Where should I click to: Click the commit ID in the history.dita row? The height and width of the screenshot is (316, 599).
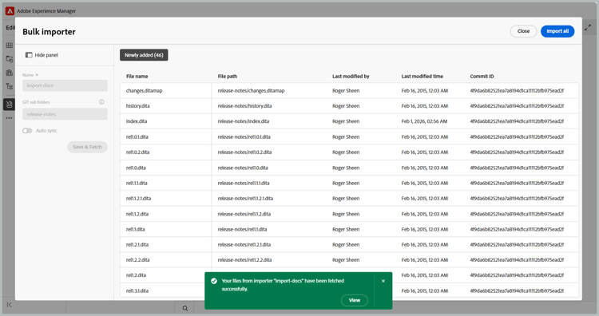click(517, 106)
